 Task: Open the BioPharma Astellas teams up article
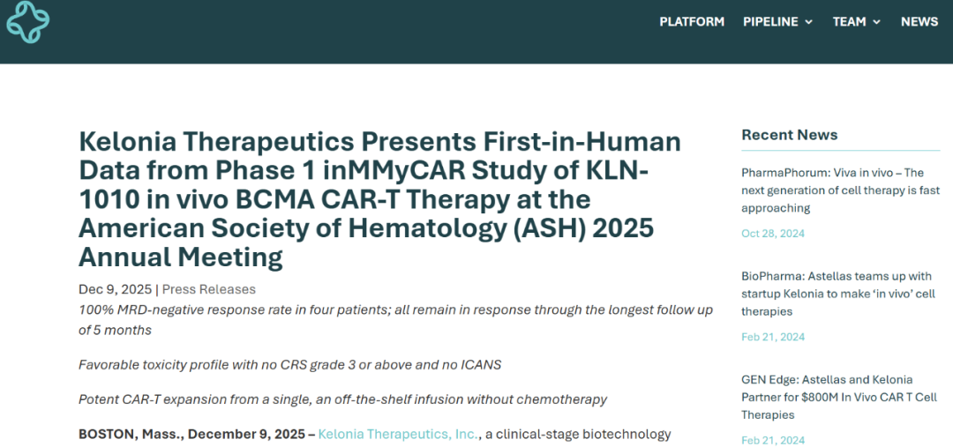tap(837, 294)
